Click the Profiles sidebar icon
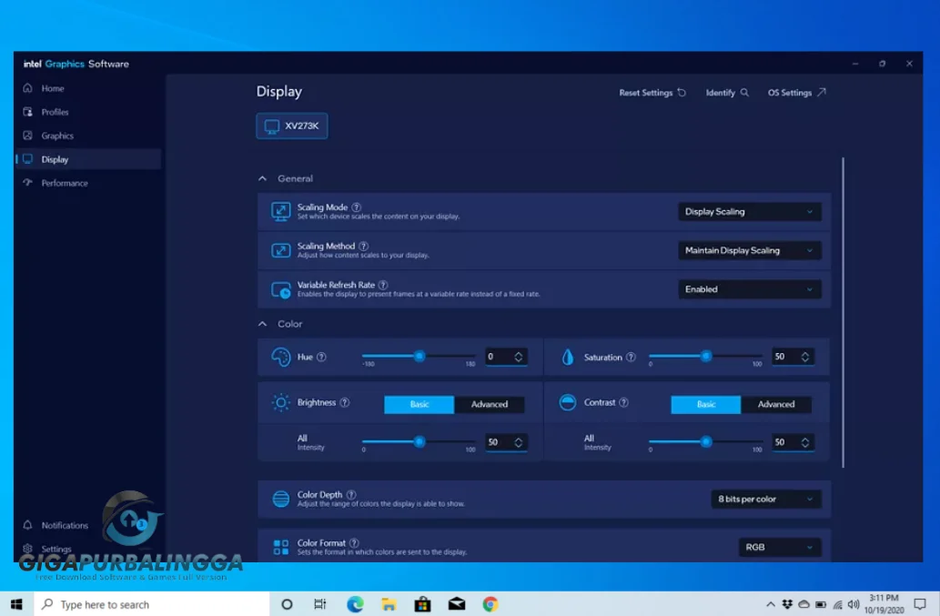The height and width of the screenshot is (616, 940). pyautogui.click(x=27, y=112)
